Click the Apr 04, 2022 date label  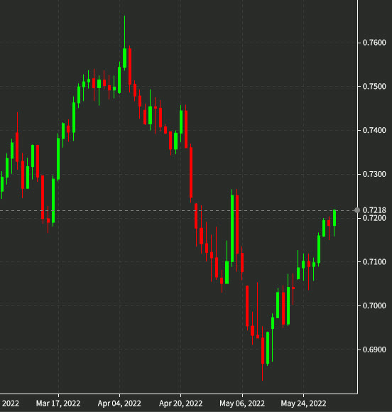click(119, 403)
